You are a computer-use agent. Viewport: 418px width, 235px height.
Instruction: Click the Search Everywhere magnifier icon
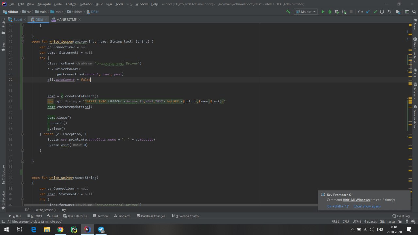[x=414, y=12]
